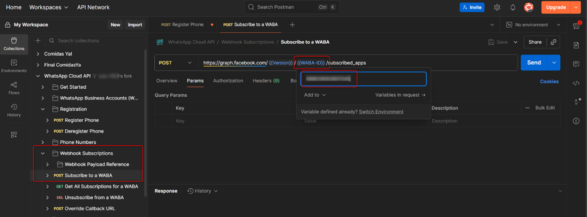Open the Environments sidebar panel
Viewport: 587px width, 217px height.
[14, 66]
